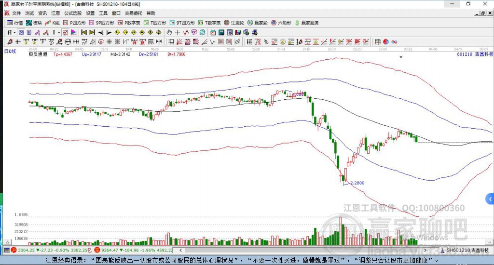Open the P数字表 tool
Viewport: 494px width, 265px height.
click(x=129, y=23)
